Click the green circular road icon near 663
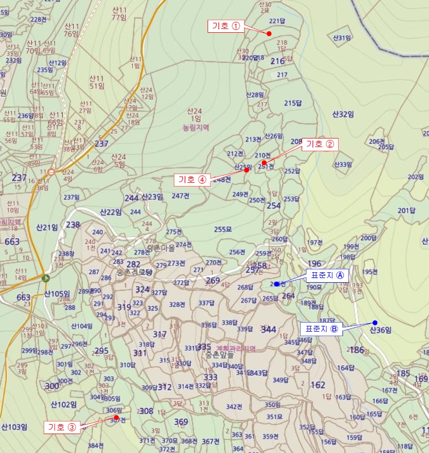The height and width of the screenshot is (453, 429). click(46, 278)
